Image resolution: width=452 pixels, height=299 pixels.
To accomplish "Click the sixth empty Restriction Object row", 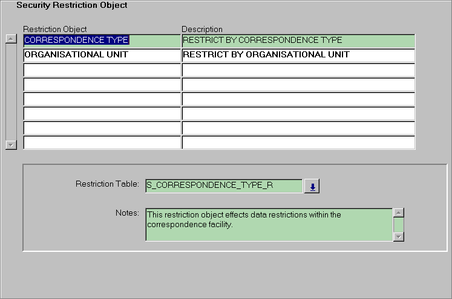I will coord(102,113).
